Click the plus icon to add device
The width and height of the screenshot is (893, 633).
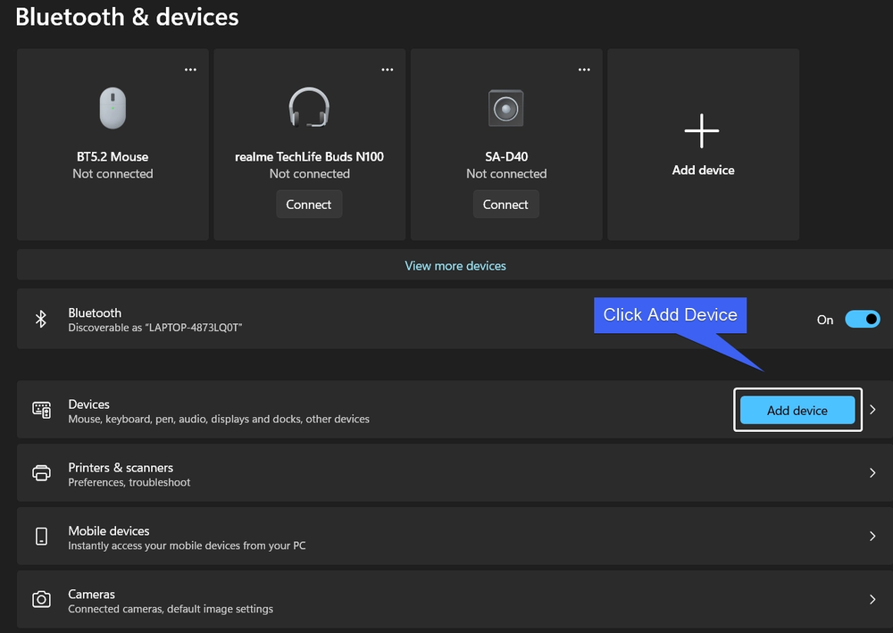point(702,131)
